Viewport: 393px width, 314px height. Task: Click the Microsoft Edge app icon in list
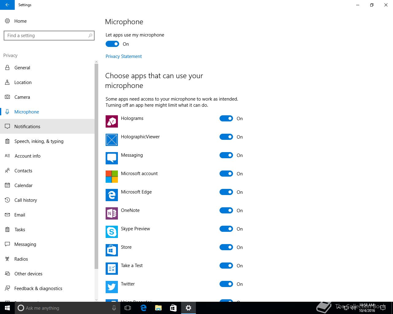click(112, 195)
